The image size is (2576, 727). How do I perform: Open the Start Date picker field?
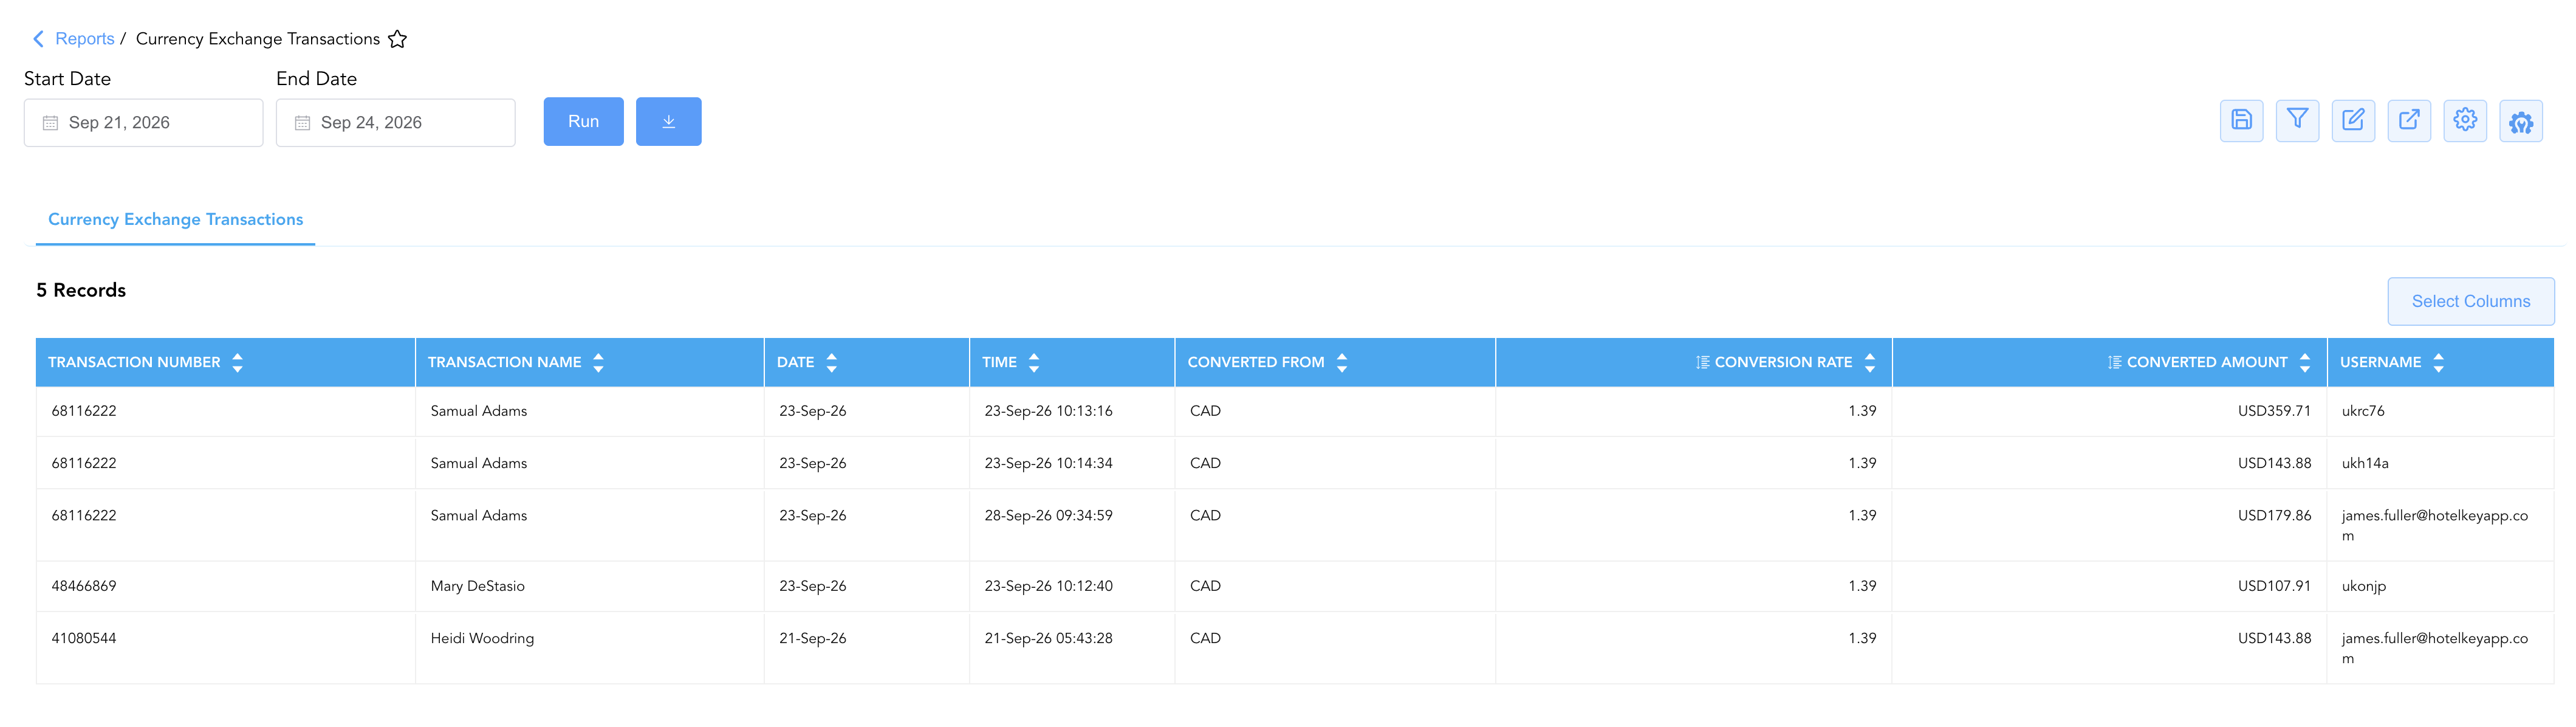coord(144,122)
